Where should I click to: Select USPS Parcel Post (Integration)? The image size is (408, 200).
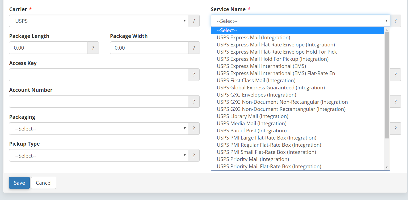[x=298, y=131]
